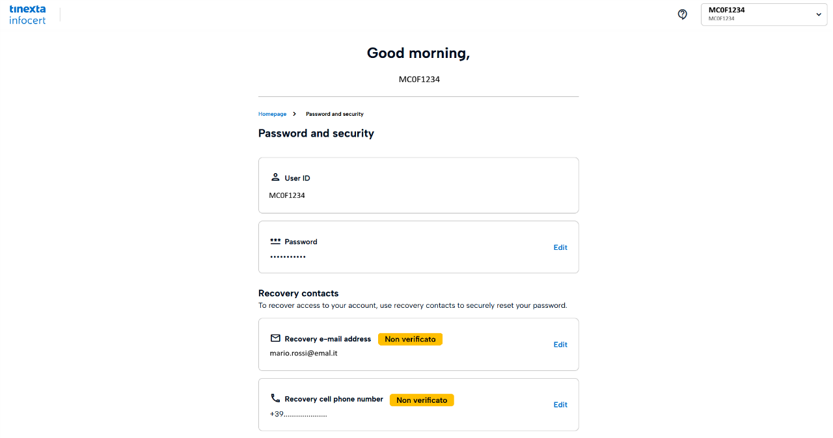Click the recovery e-mail envelope icon
The image size is (833, 438).
(x=275, y=338)
